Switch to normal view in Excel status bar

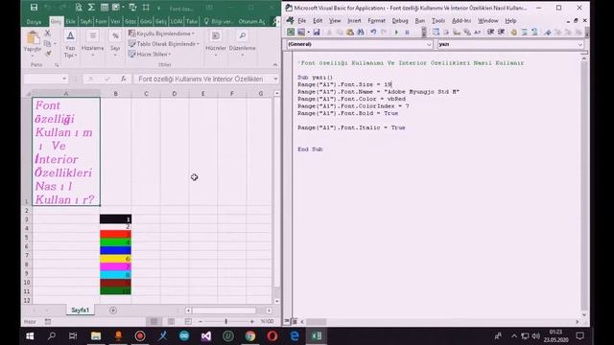[153, 322]
